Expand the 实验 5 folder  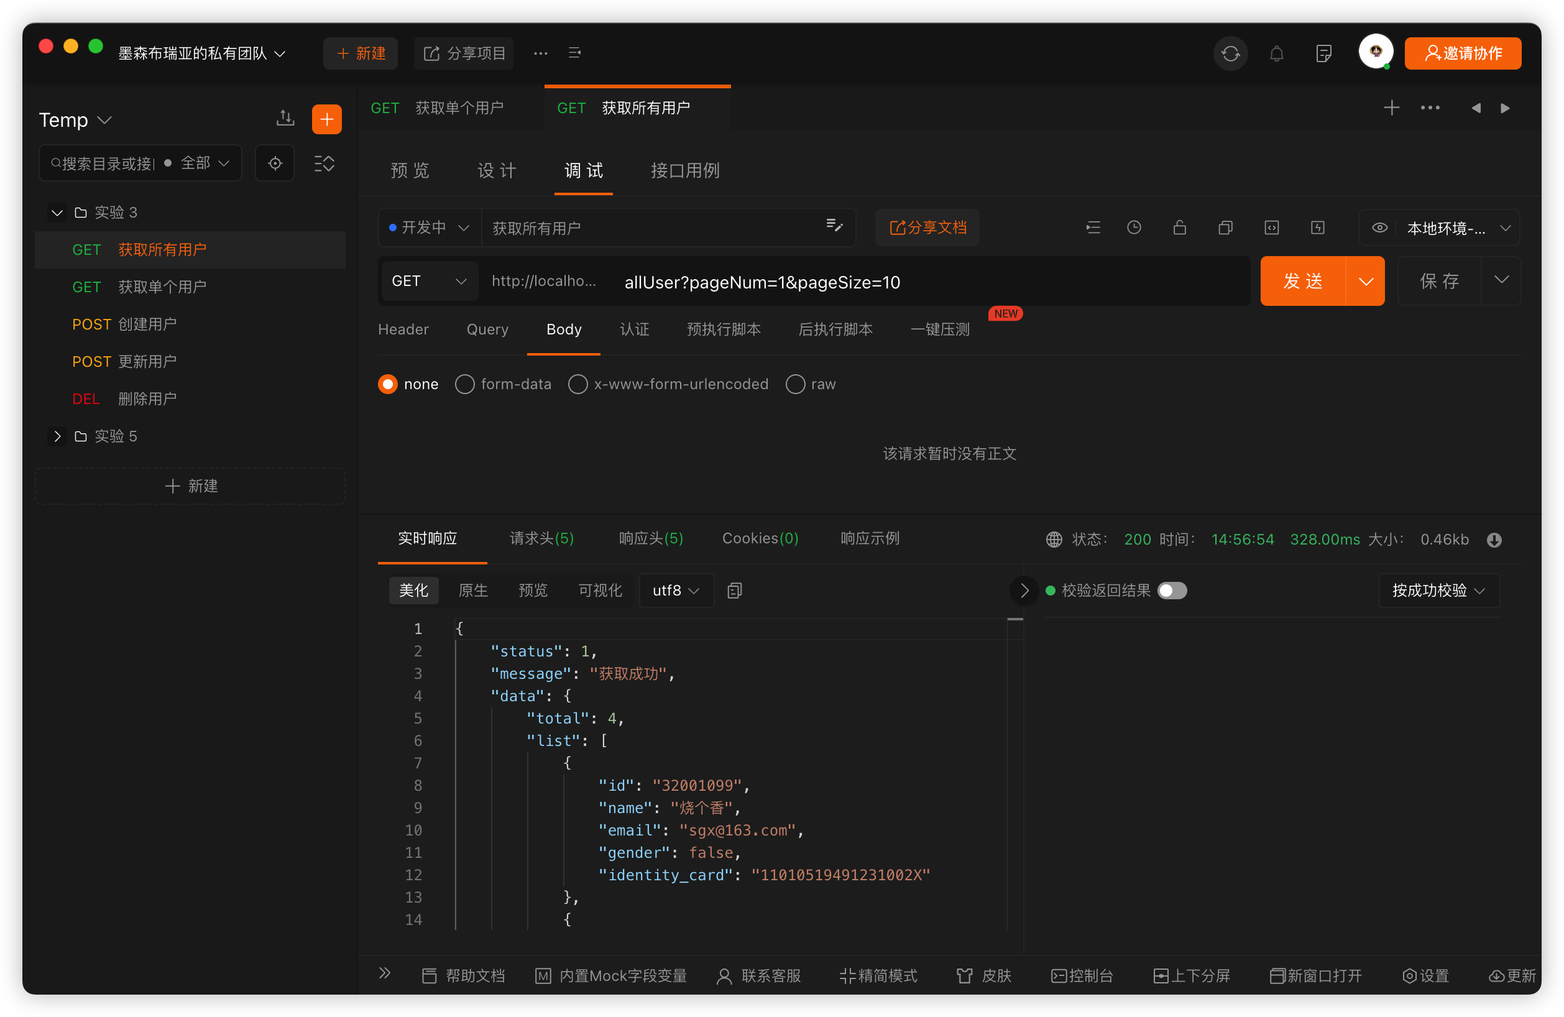click(57, 436)
